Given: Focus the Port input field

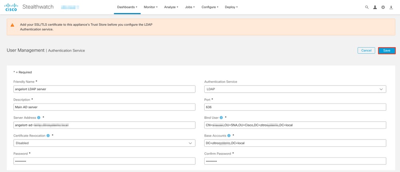Looking at the screenshot, I should click(x=295, y=107).
